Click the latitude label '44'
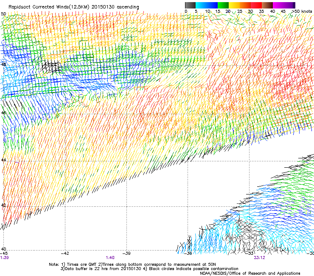The width and height of the screenshot is (314, 276). 3,160
